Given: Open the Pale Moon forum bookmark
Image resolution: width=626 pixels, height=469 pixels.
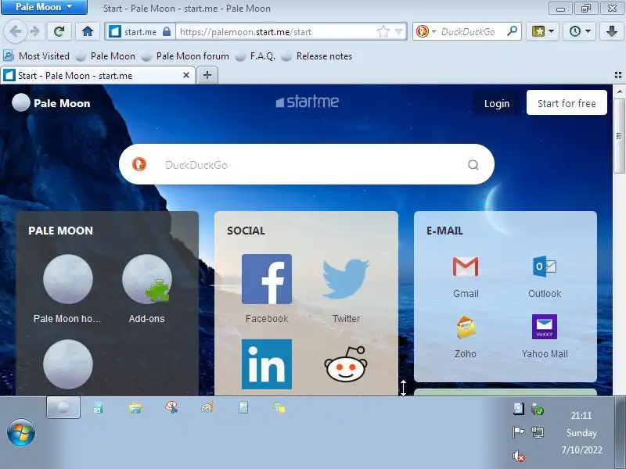Looking at the screenshot, I should (185, 55).
